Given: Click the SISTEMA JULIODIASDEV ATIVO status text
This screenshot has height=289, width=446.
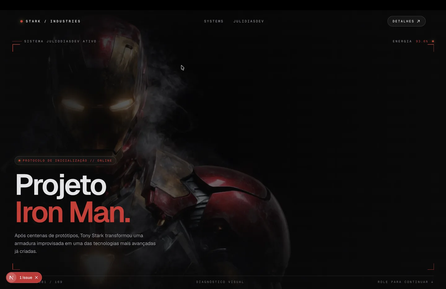Looking at the screenshot, I should (x=60, y=41).
